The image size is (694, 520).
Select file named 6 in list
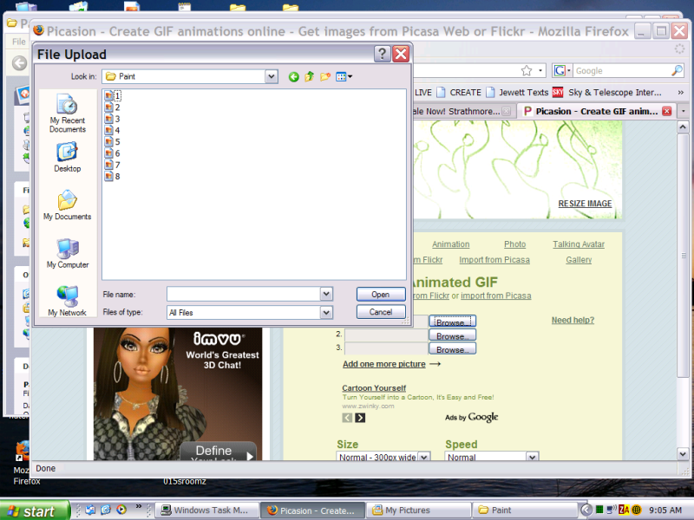point(113,153)
